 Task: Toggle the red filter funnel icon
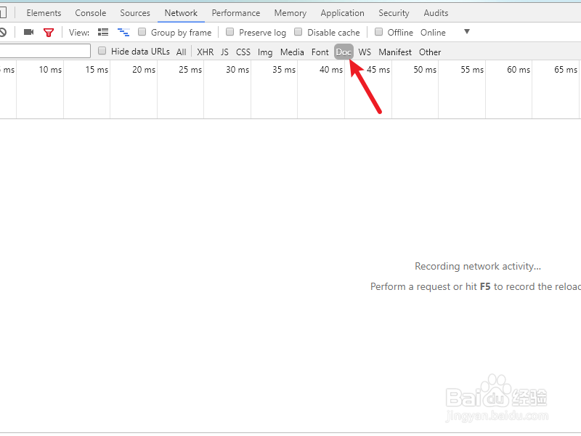[49, 33]
